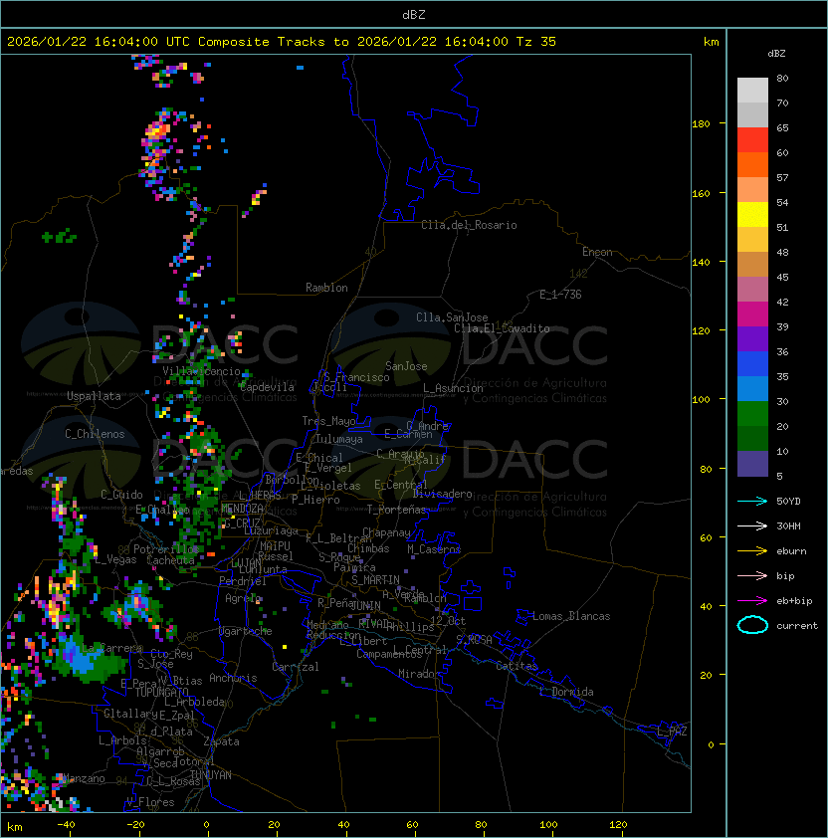Click the 'Encon' map label

click(x=597, y=252)
